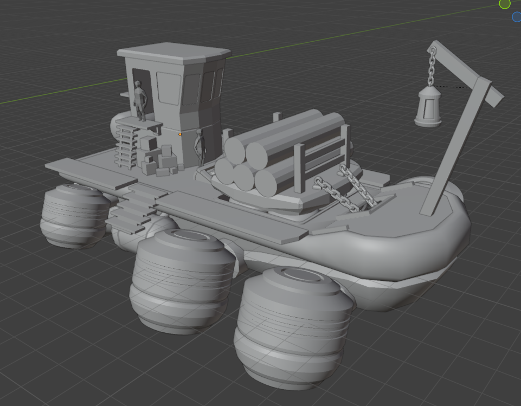Select the hanging lantern on the crane
This screenshot has height=406, width=521.
pos(428,107)
